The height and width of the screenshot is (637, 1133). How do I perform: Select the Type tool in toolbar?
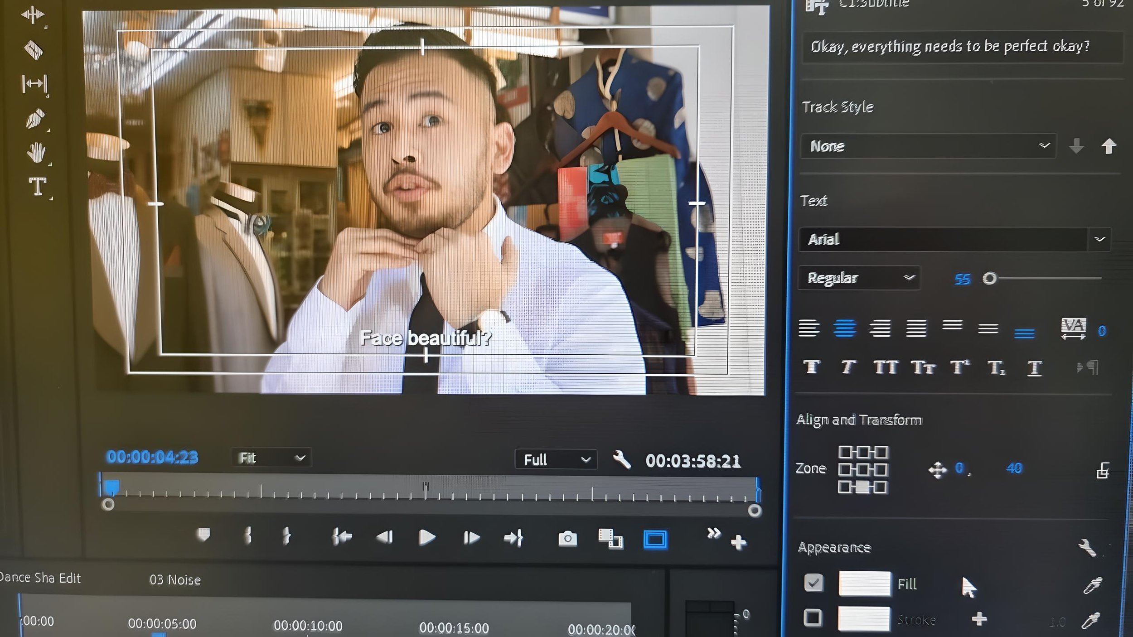point(38,186)
